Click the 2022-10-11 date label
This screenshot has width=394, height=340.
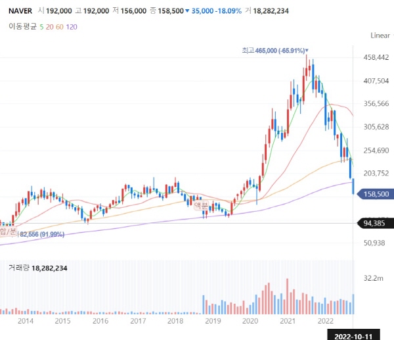click(353, 336)
